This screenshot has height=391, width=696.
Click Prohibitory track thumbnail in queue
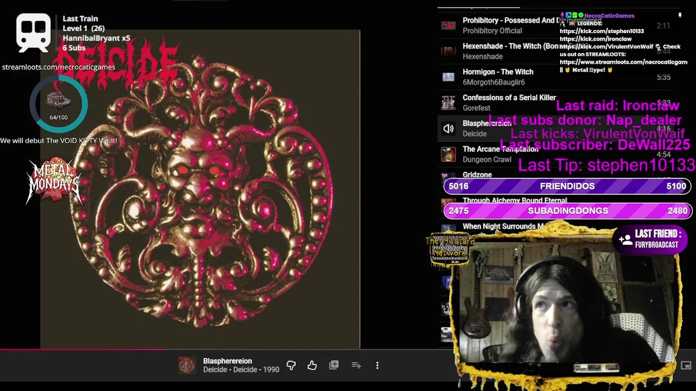(x=448, y=26)
